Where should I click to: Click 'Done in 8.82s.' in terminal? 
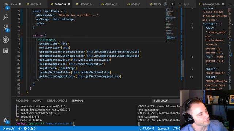click(x=31, y=120)
